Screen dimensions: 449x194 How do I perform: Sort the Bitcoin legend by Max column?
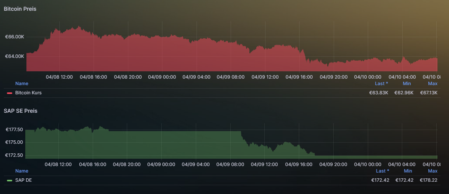pos(433,84)
